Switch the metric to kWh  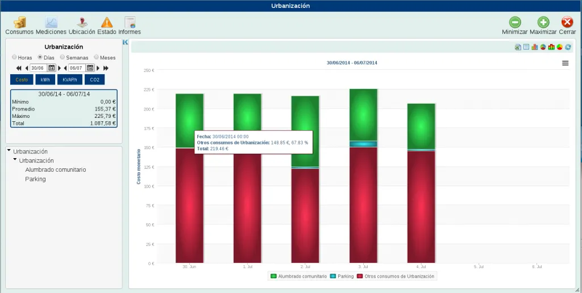pyautogui.click(x=45, y=79)
